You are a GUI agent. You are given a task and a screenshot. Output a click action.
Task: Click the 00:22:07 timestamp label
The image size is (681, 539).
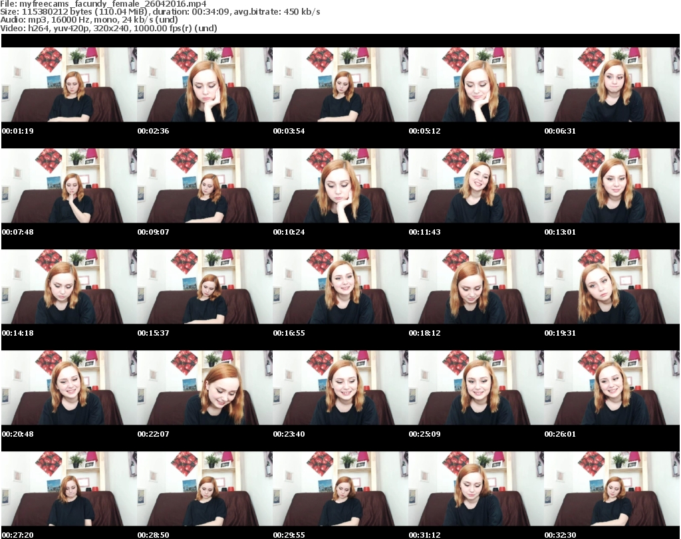(x=154, y=434)
